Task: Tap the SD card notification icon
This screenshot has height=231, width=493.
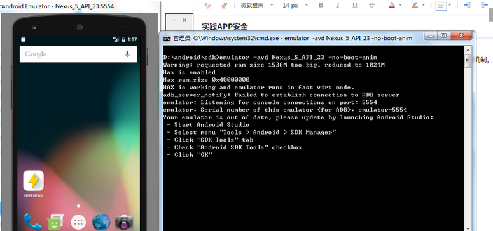Action: (24, 39)
